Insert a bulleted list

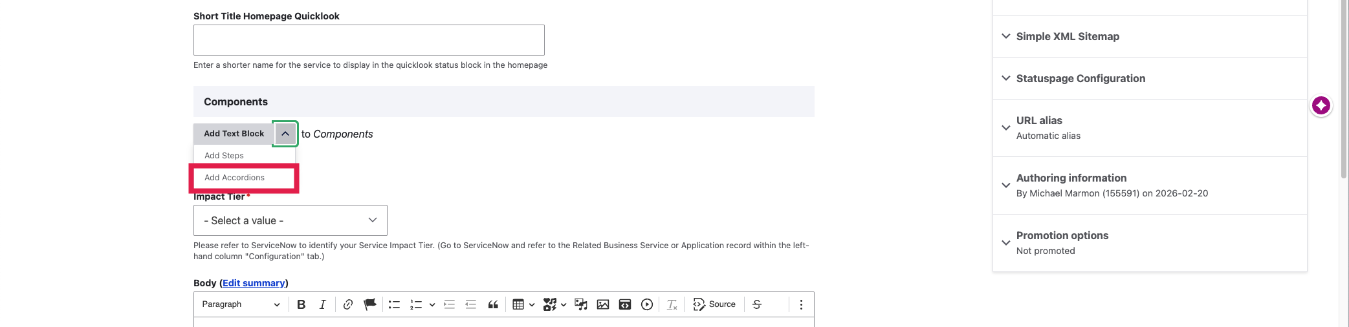click(x=394, y=304)
